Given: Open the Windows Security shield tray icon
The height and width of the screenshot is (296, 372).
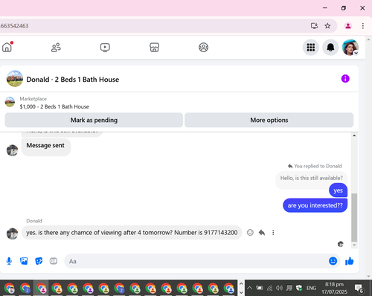Looking at the screenshot, I should [x=299, y=288].
